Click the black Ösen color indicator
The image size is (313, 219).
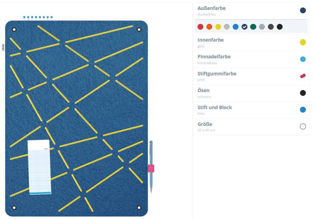click(303, 93)
